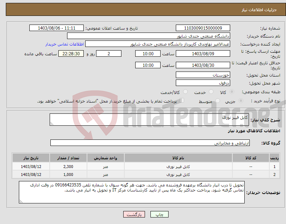Viewport: 286px width, 224px height.
Task: Toggle the اسناد خزانه اسلامی payment checkbox
Action: click(x=182, y=100)
